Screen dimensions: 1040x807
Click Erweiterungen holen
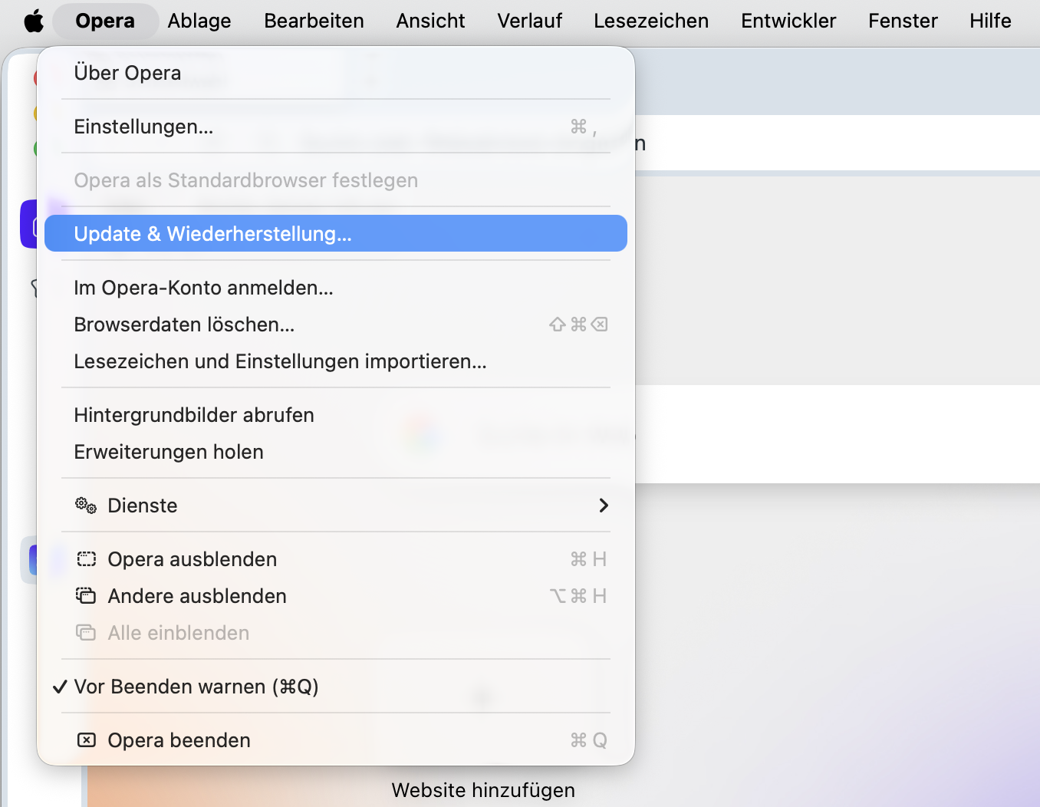(336, 452)
